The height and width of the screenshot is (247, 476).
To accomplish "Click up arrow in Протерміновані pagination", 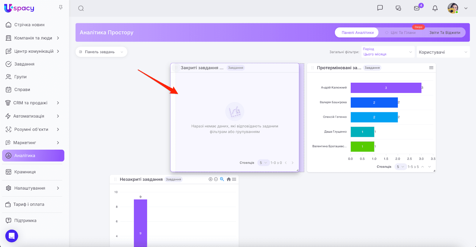I will click(x=423, y=167).
